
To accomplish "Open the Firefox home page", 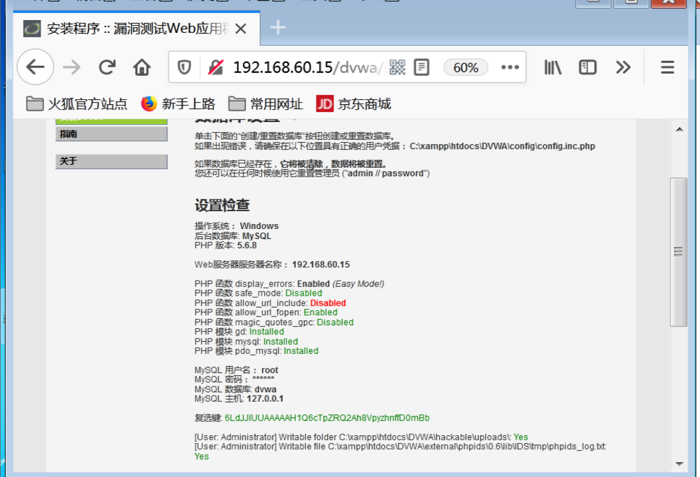I will [142, 67].
